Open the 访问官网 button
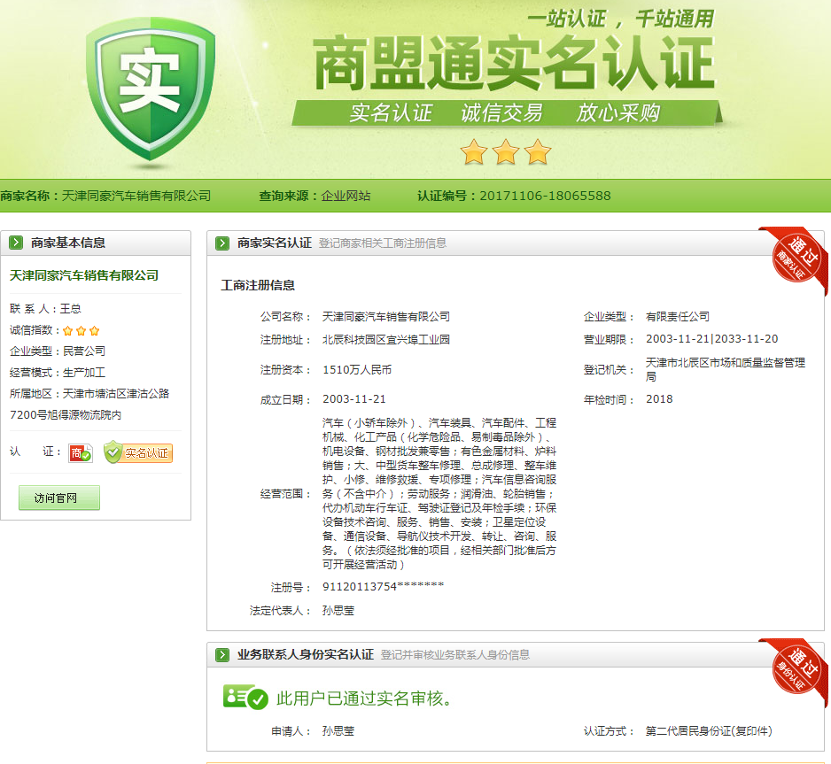This screenshot has width=831, height=764. [58, 498]
